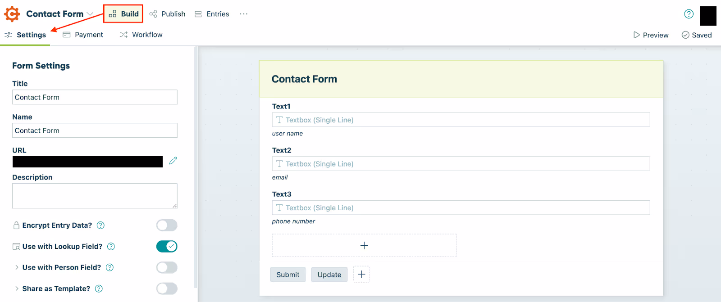Click the Preview button

click(x=651, y=35)
